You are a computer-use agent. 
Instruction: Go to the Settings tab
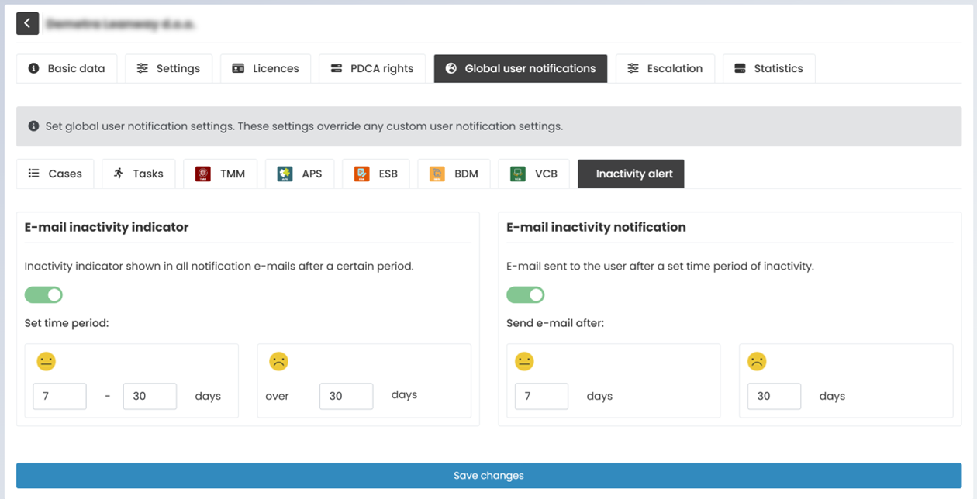tap(168, 68)
